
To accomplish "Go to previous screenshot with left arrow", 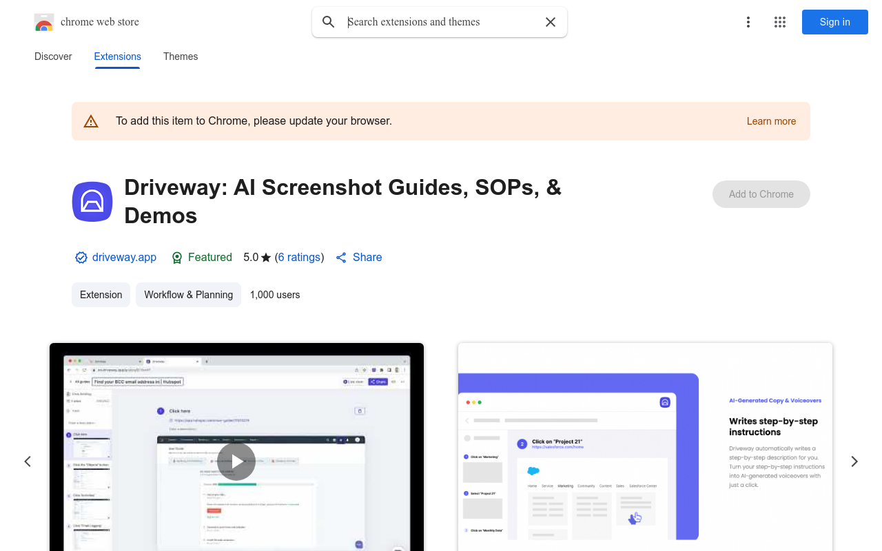I will tap(28, 461).
